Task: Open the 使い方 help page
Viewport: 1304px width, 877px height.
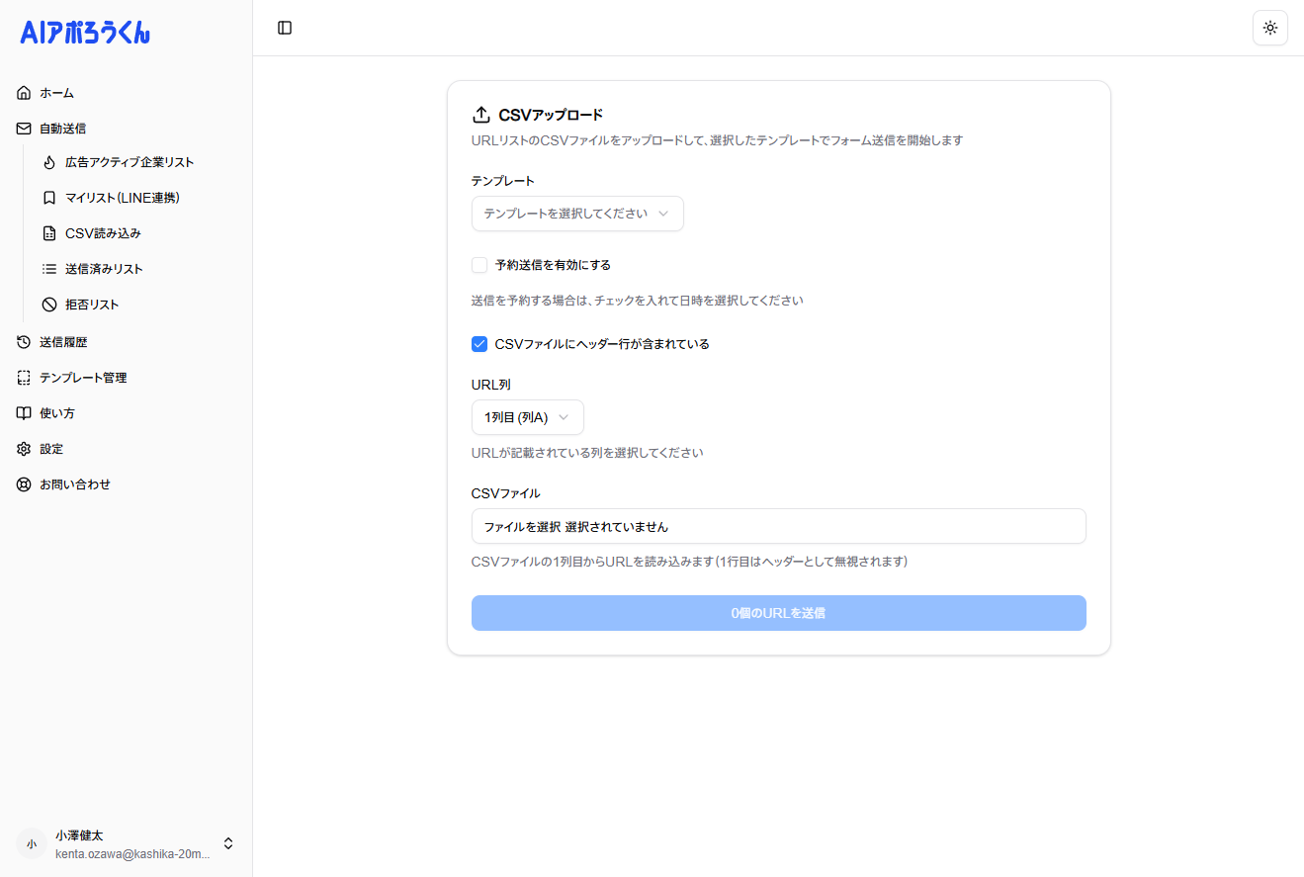Action: (x=55, y=412)
